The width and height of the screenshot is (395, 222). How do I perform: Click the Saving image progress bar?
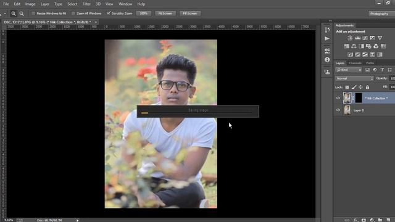pyautogui.click(x=197, y=112)
